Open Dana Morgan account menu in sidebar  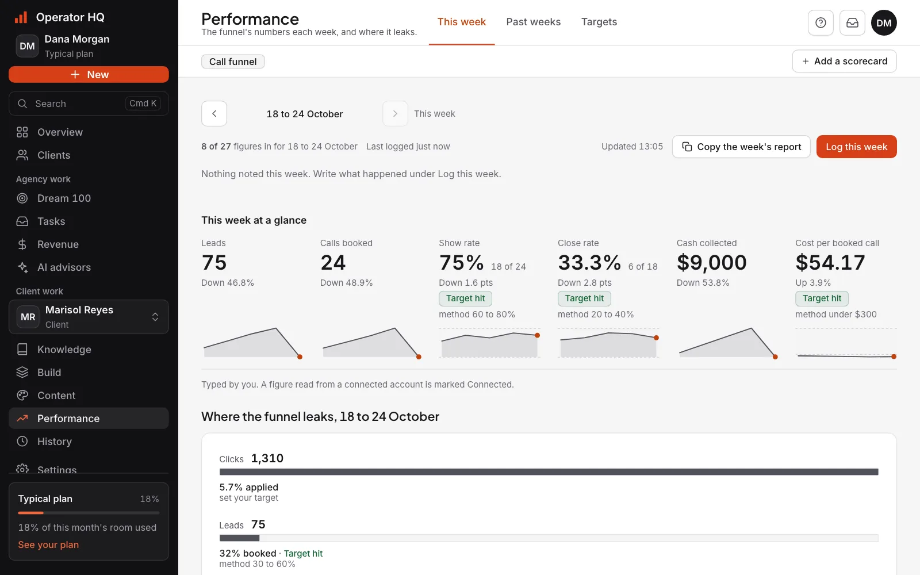click(89, 46)
